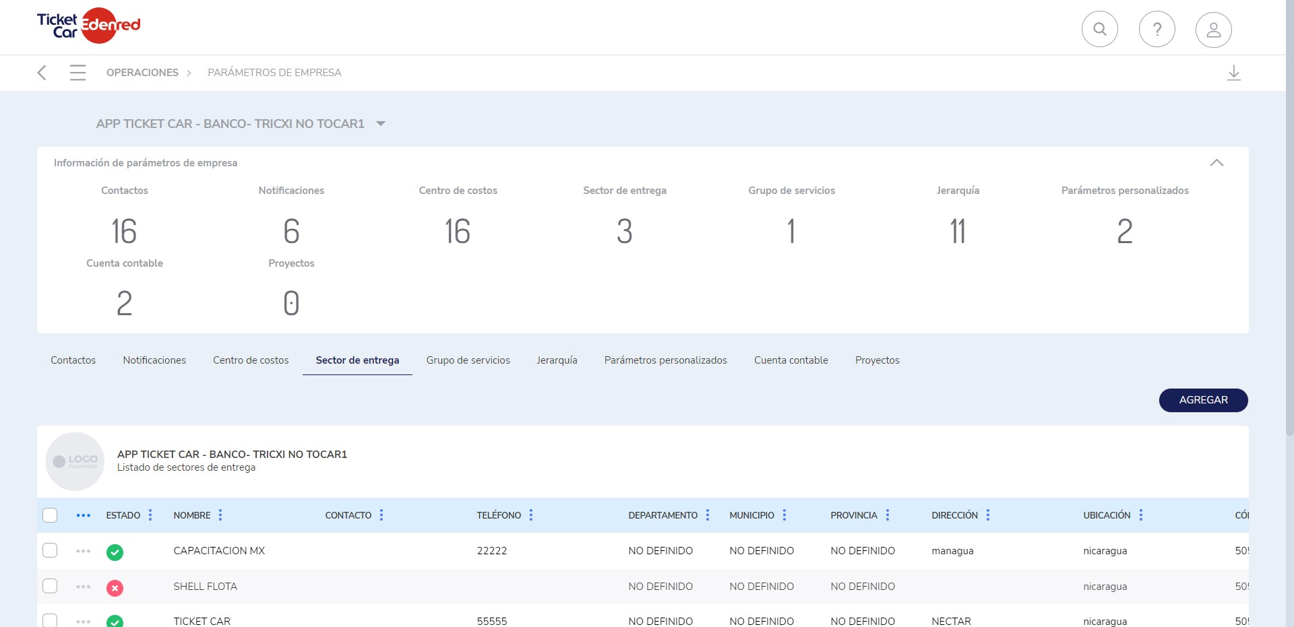Viewport: 1294px width, 627px height.
Task: Click the SHELL FLOTA name cell
Action: pyautogui.click(x=205, y=587)
